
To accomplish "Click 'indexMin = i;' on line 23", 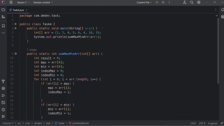I will tap(59, 113).
